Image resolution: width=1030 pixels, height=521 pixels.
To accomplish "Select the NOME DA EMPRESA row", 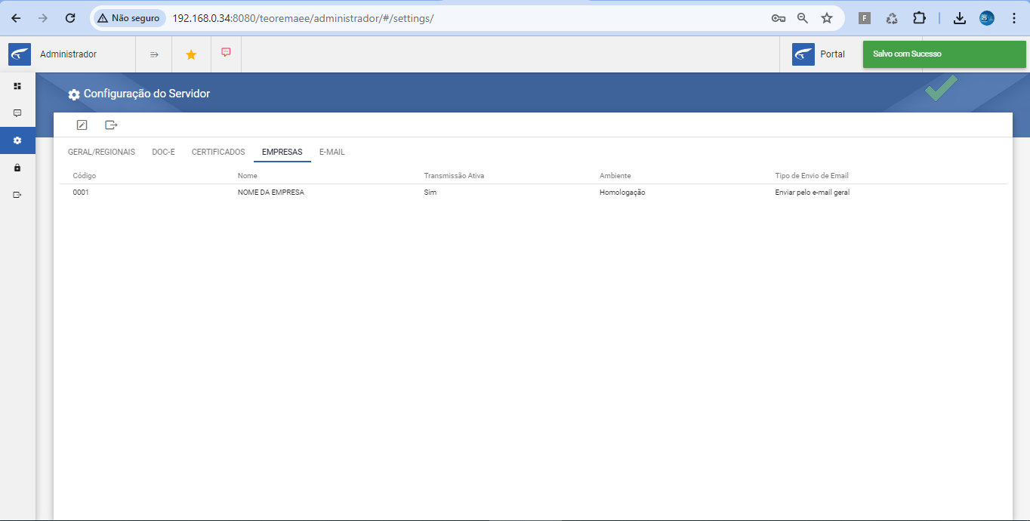I will 533,193.
